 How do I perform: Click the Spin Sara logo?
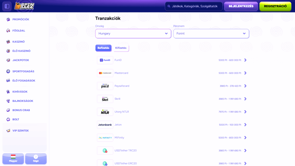[x=24, y=6]
